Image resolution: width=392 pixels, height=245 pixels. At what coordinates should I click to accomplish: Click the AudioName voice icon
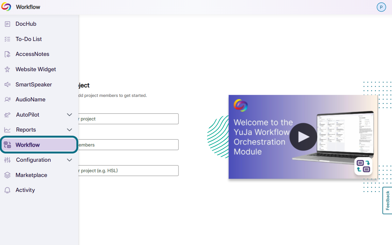pos(7,99)
